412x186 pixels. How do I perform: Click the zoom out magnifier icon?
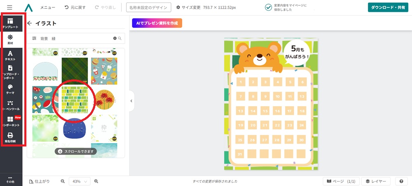63,181
